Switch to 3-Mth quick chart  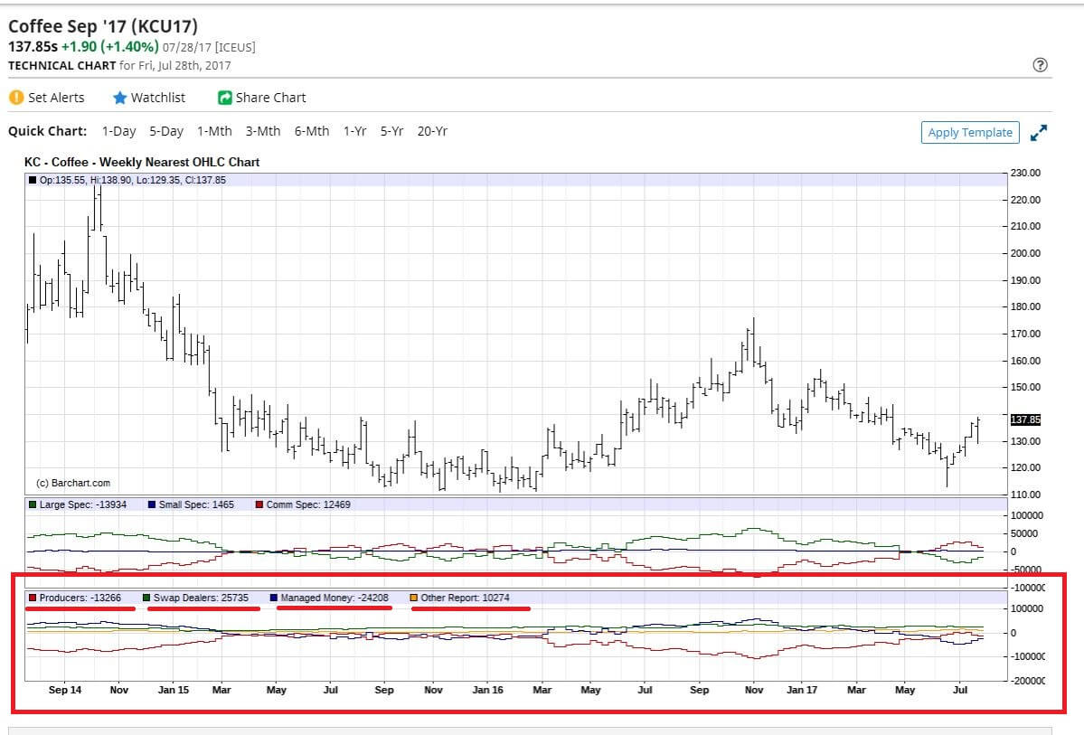point(263,131)
